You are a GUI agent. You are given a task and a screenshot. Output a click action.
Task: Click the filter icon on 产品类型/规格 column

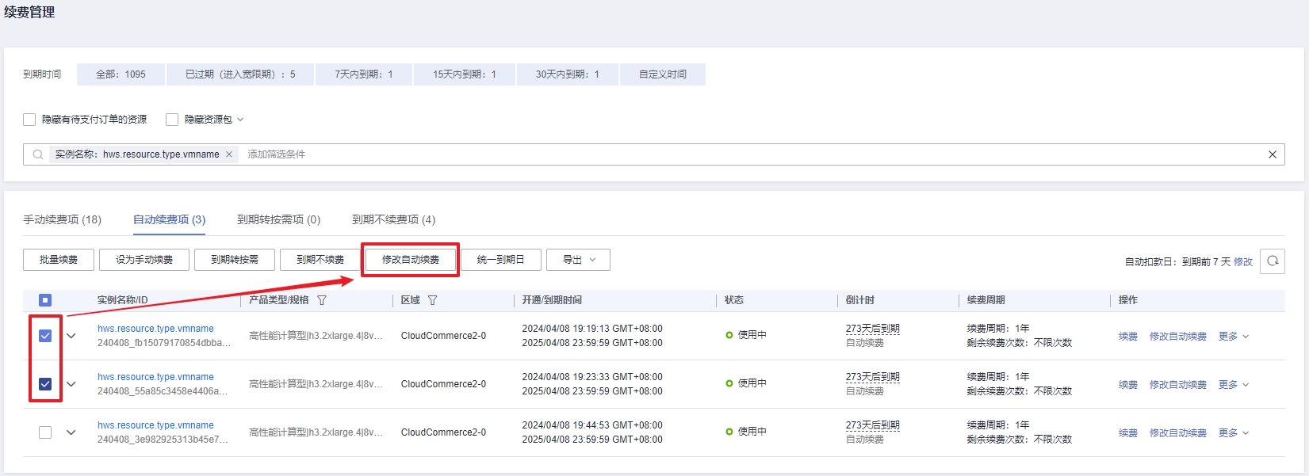[x=322, y=300]
